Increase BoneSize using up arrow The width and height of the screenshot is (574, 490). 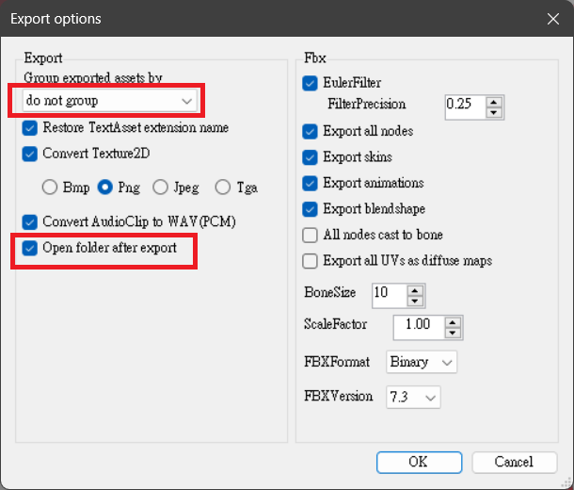415,289
